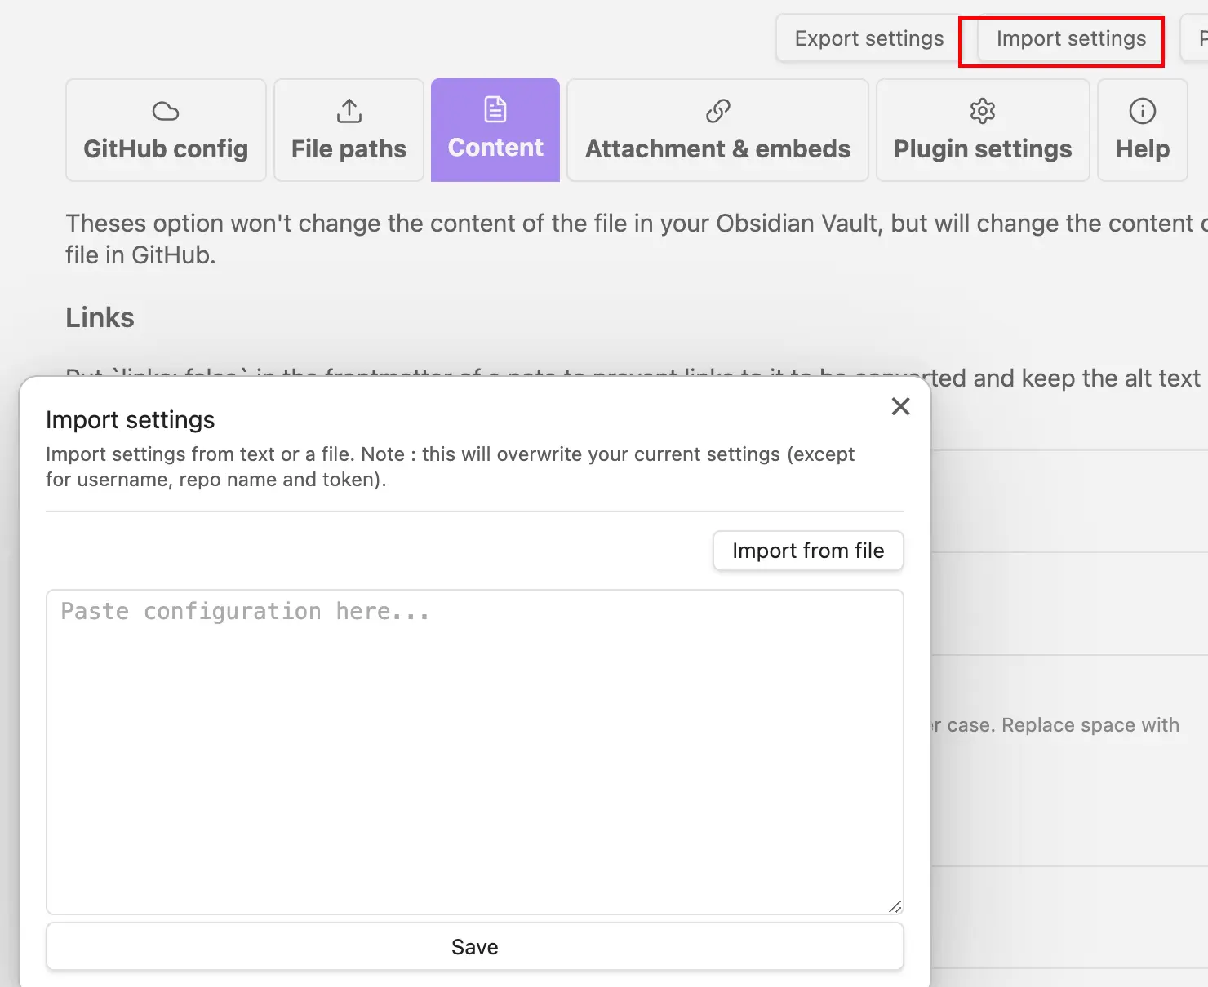Open the Plugin settings tab
This screenshot has width=1208, height=987.
[x=982, y=148]
